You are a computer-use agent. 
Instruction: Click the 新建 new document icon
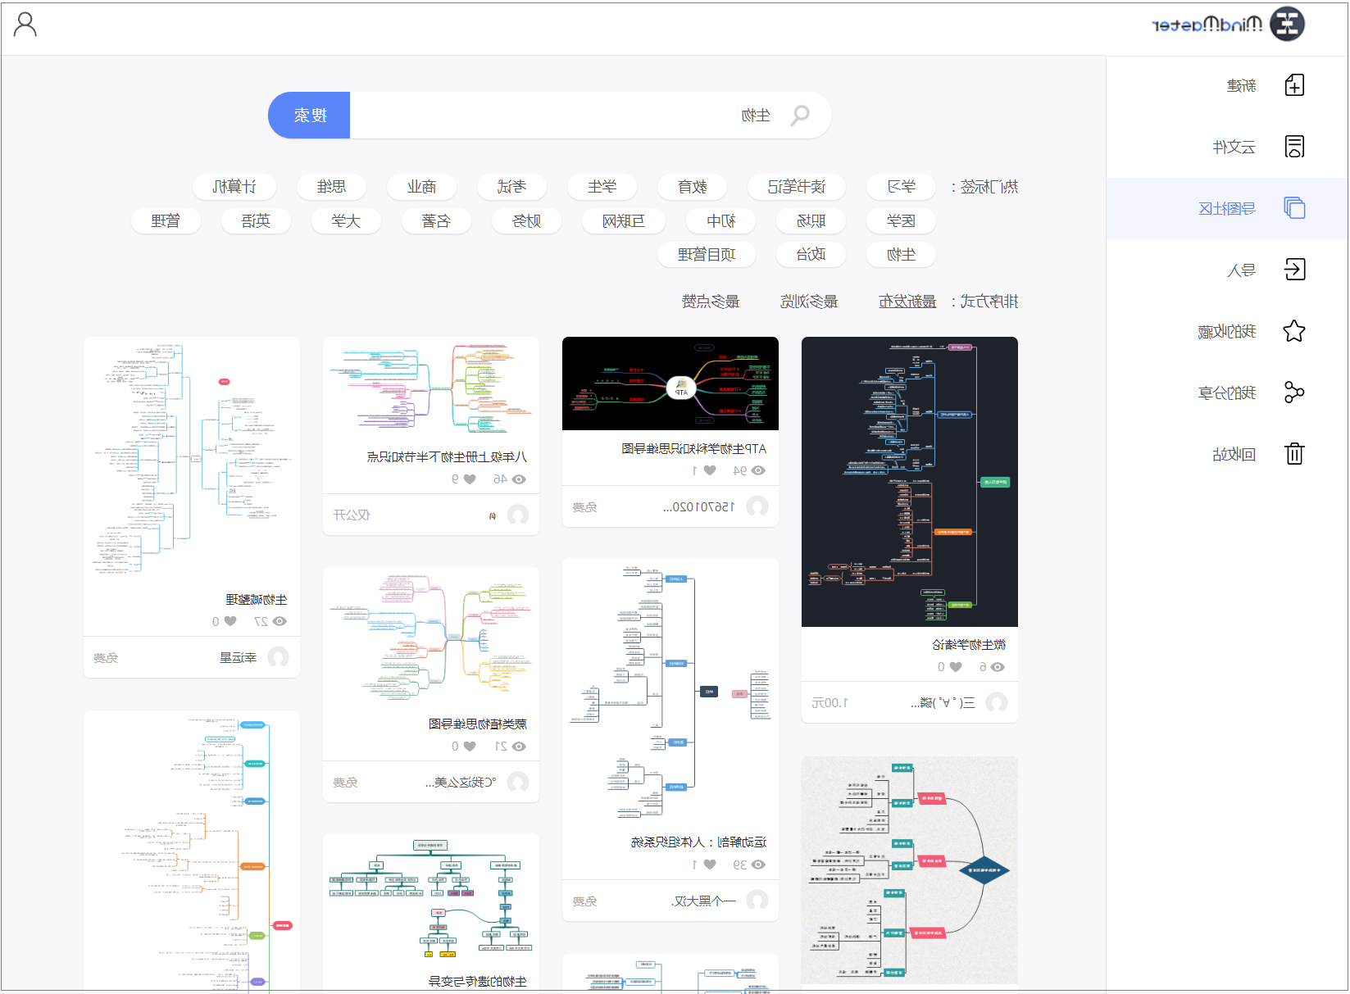coord(1294,85)
